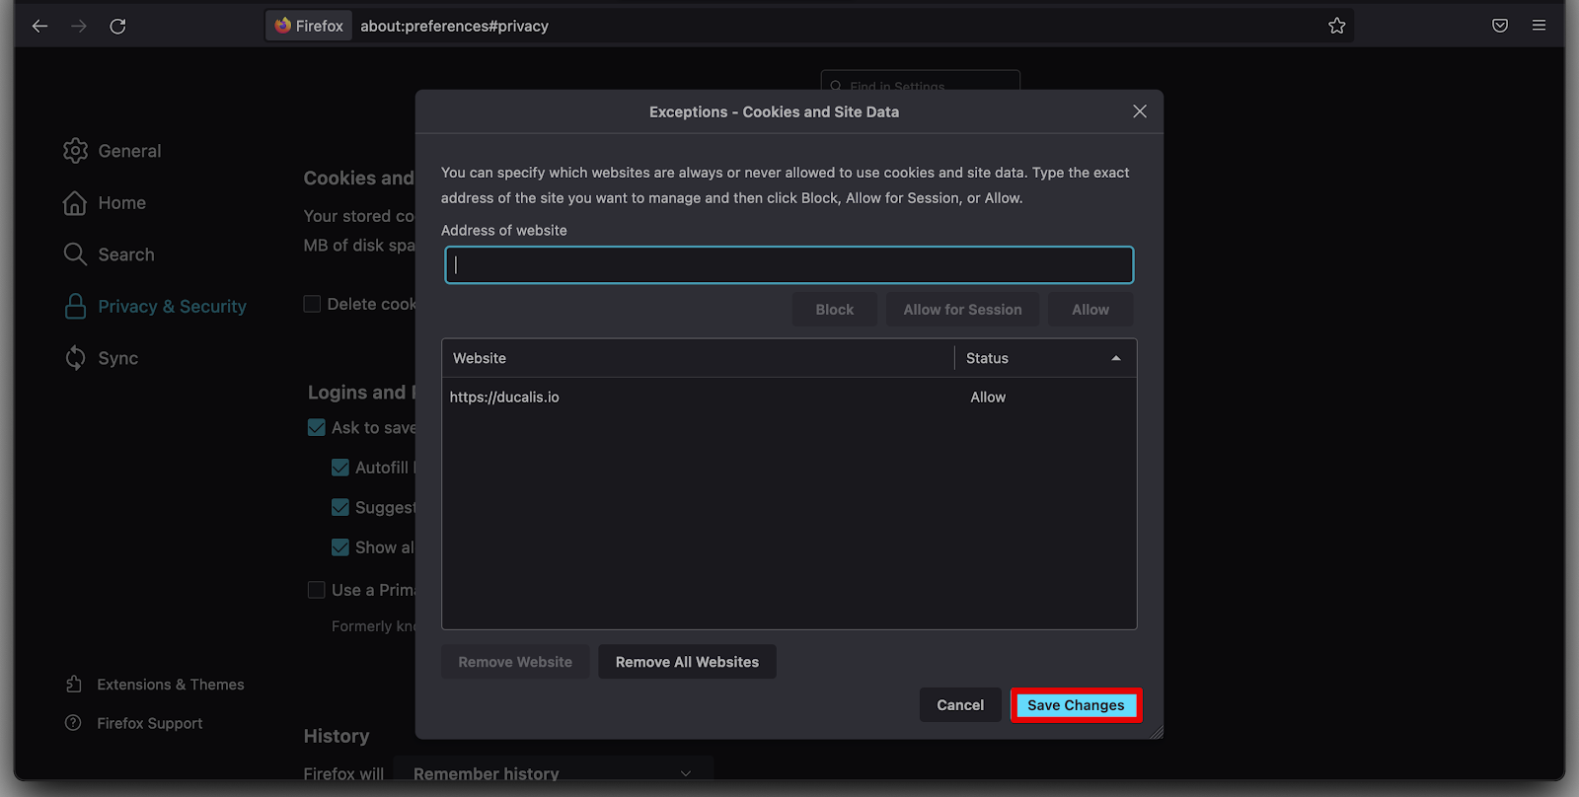
Task: Focus the Address of website field
Action: (x=789, y=265)
